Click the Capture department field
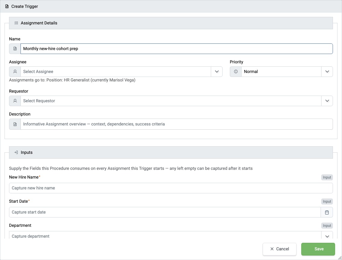This screenshot has height=260, width=342. click(x=165, y=235)
